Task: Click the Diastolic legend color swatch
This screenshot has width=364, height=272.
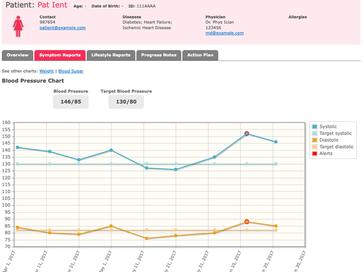Action: (x=314, y=140)
